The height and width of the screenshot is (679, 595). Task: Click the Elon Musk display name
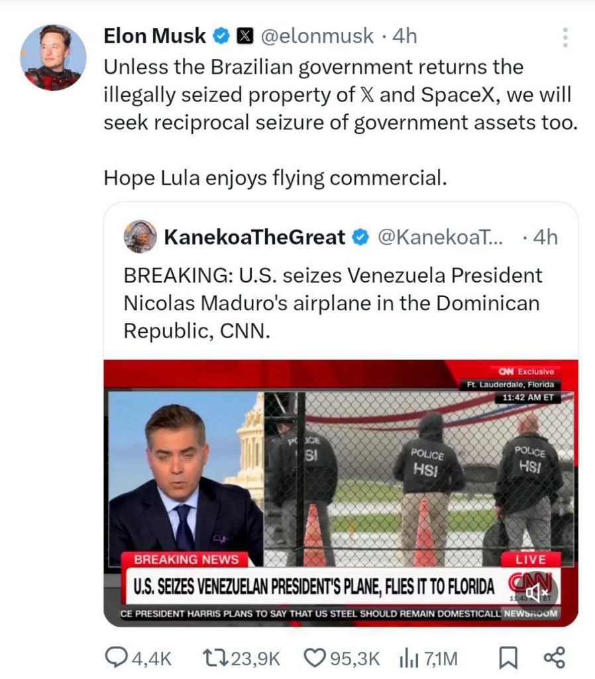click(155, 36)
